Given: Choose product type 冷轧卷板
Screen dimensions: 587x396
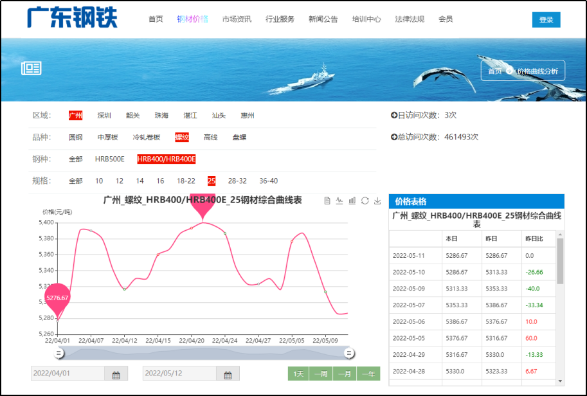Looking at the screenshot, I should (x=147, y=138).
